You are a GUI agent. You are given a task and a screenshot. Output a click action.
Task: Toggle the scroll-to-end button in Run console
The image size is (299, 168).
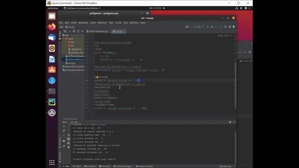[x=69, y=139]
